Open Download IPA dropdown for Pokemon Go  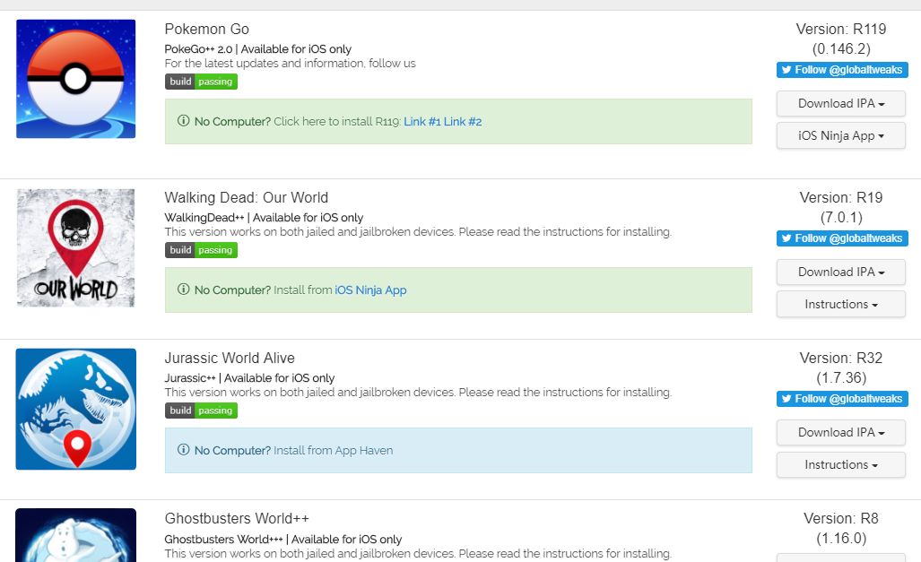coord(840,104)
